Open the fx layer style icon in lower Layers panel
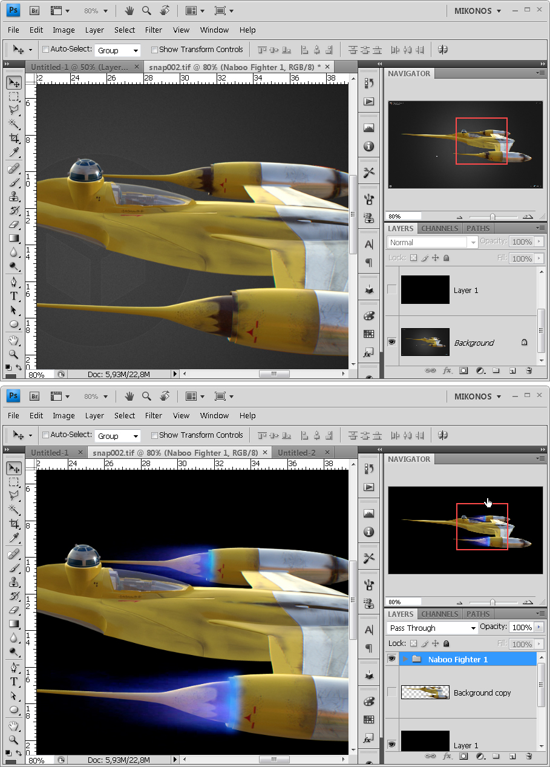This screenshot has width=550, height=767. point(447,755)
